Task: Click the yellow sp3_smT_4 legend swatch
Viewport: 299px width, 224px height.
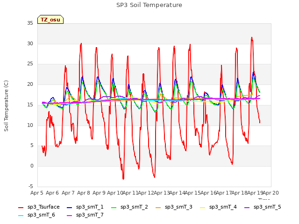Action: click(202, 207)
